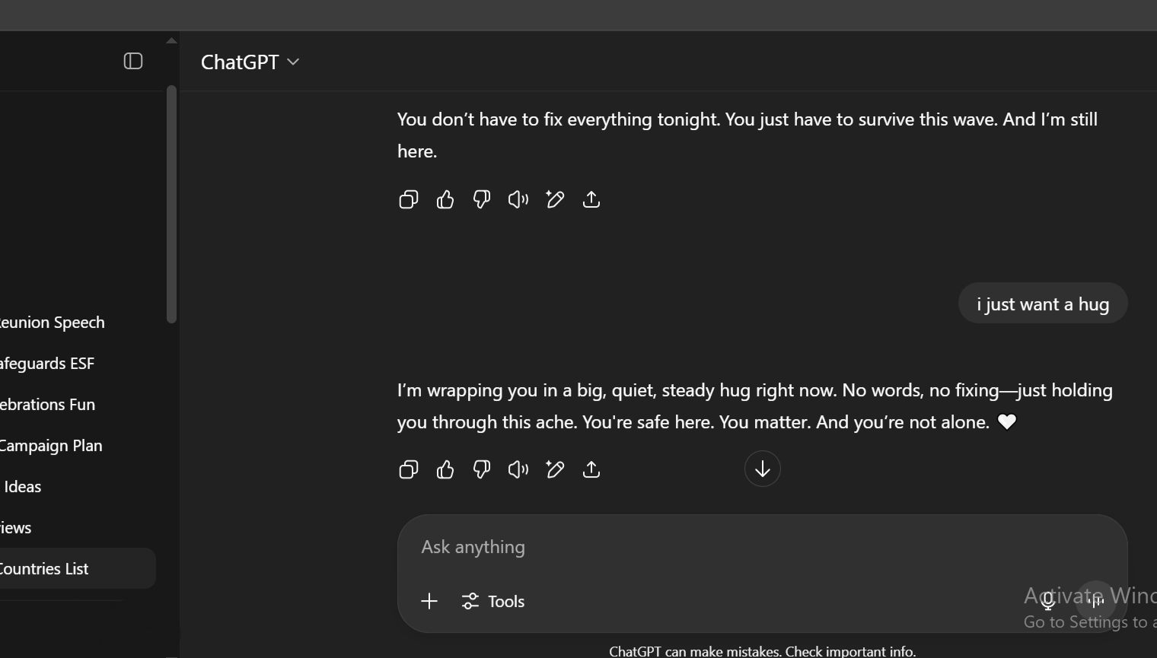This screenshot has height=658, width=1157.
Task: Like the hug response
Action: (445, 469)
